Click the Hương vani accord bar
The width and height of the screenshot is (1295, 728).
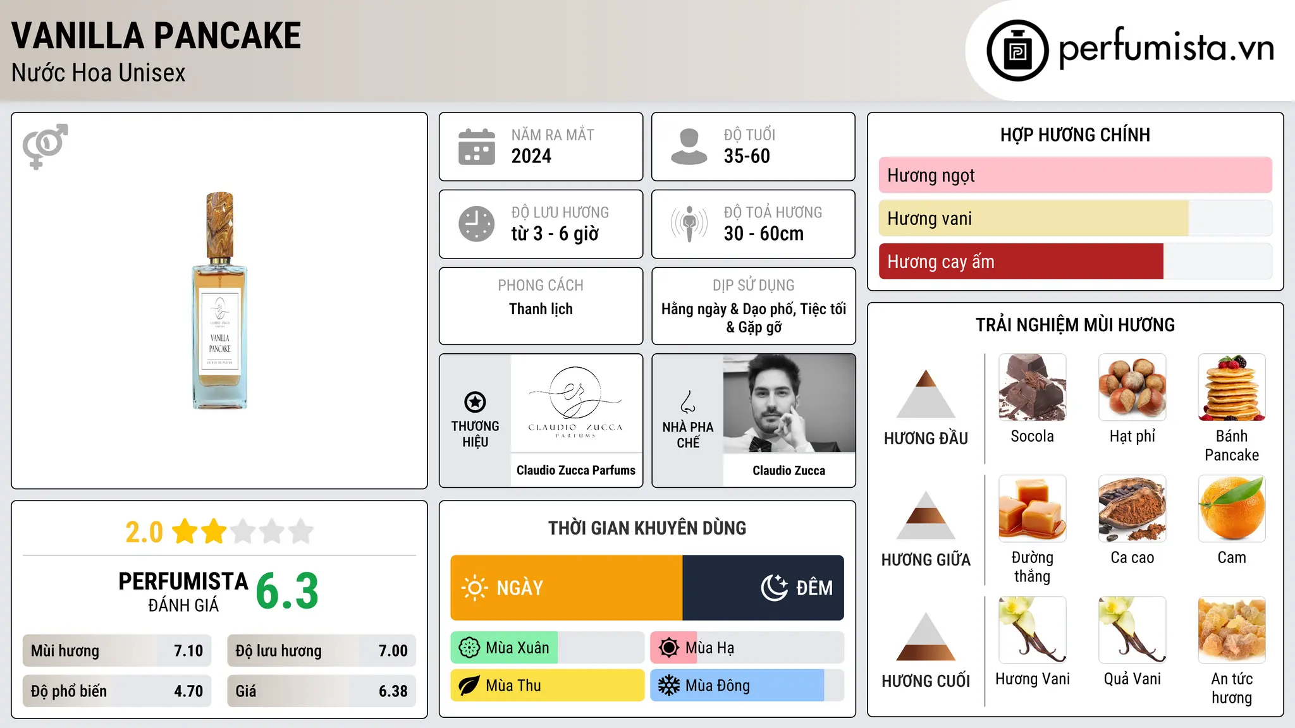coord(1075,218)
